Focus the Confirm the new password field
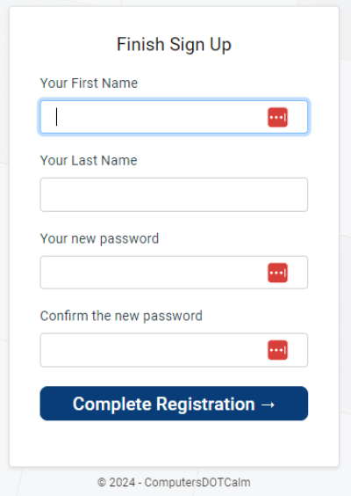The width and height of the screenshot is (351, 496). click(174, 350)
